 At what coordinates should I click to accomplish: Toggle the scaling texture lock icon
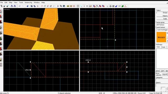(x=87, y=6)
